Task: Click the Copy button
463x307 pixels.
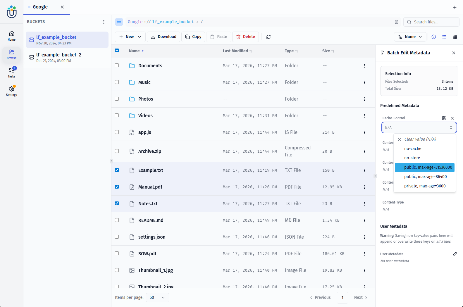Action: click(193, 37)
